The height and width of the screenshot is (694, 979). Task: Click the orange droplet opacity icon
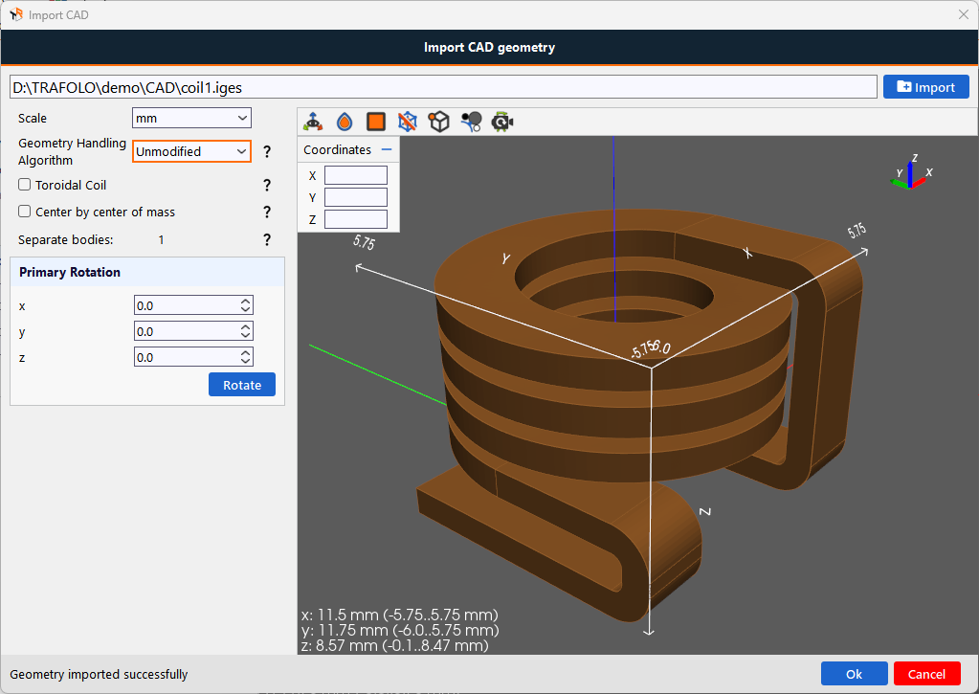point(344,122)
